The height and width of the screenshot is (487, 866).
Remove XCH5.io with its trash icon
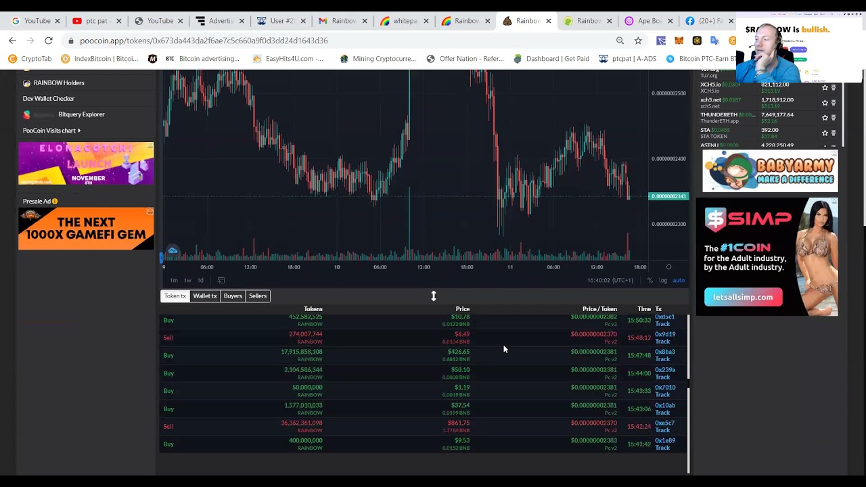(834, 88)
